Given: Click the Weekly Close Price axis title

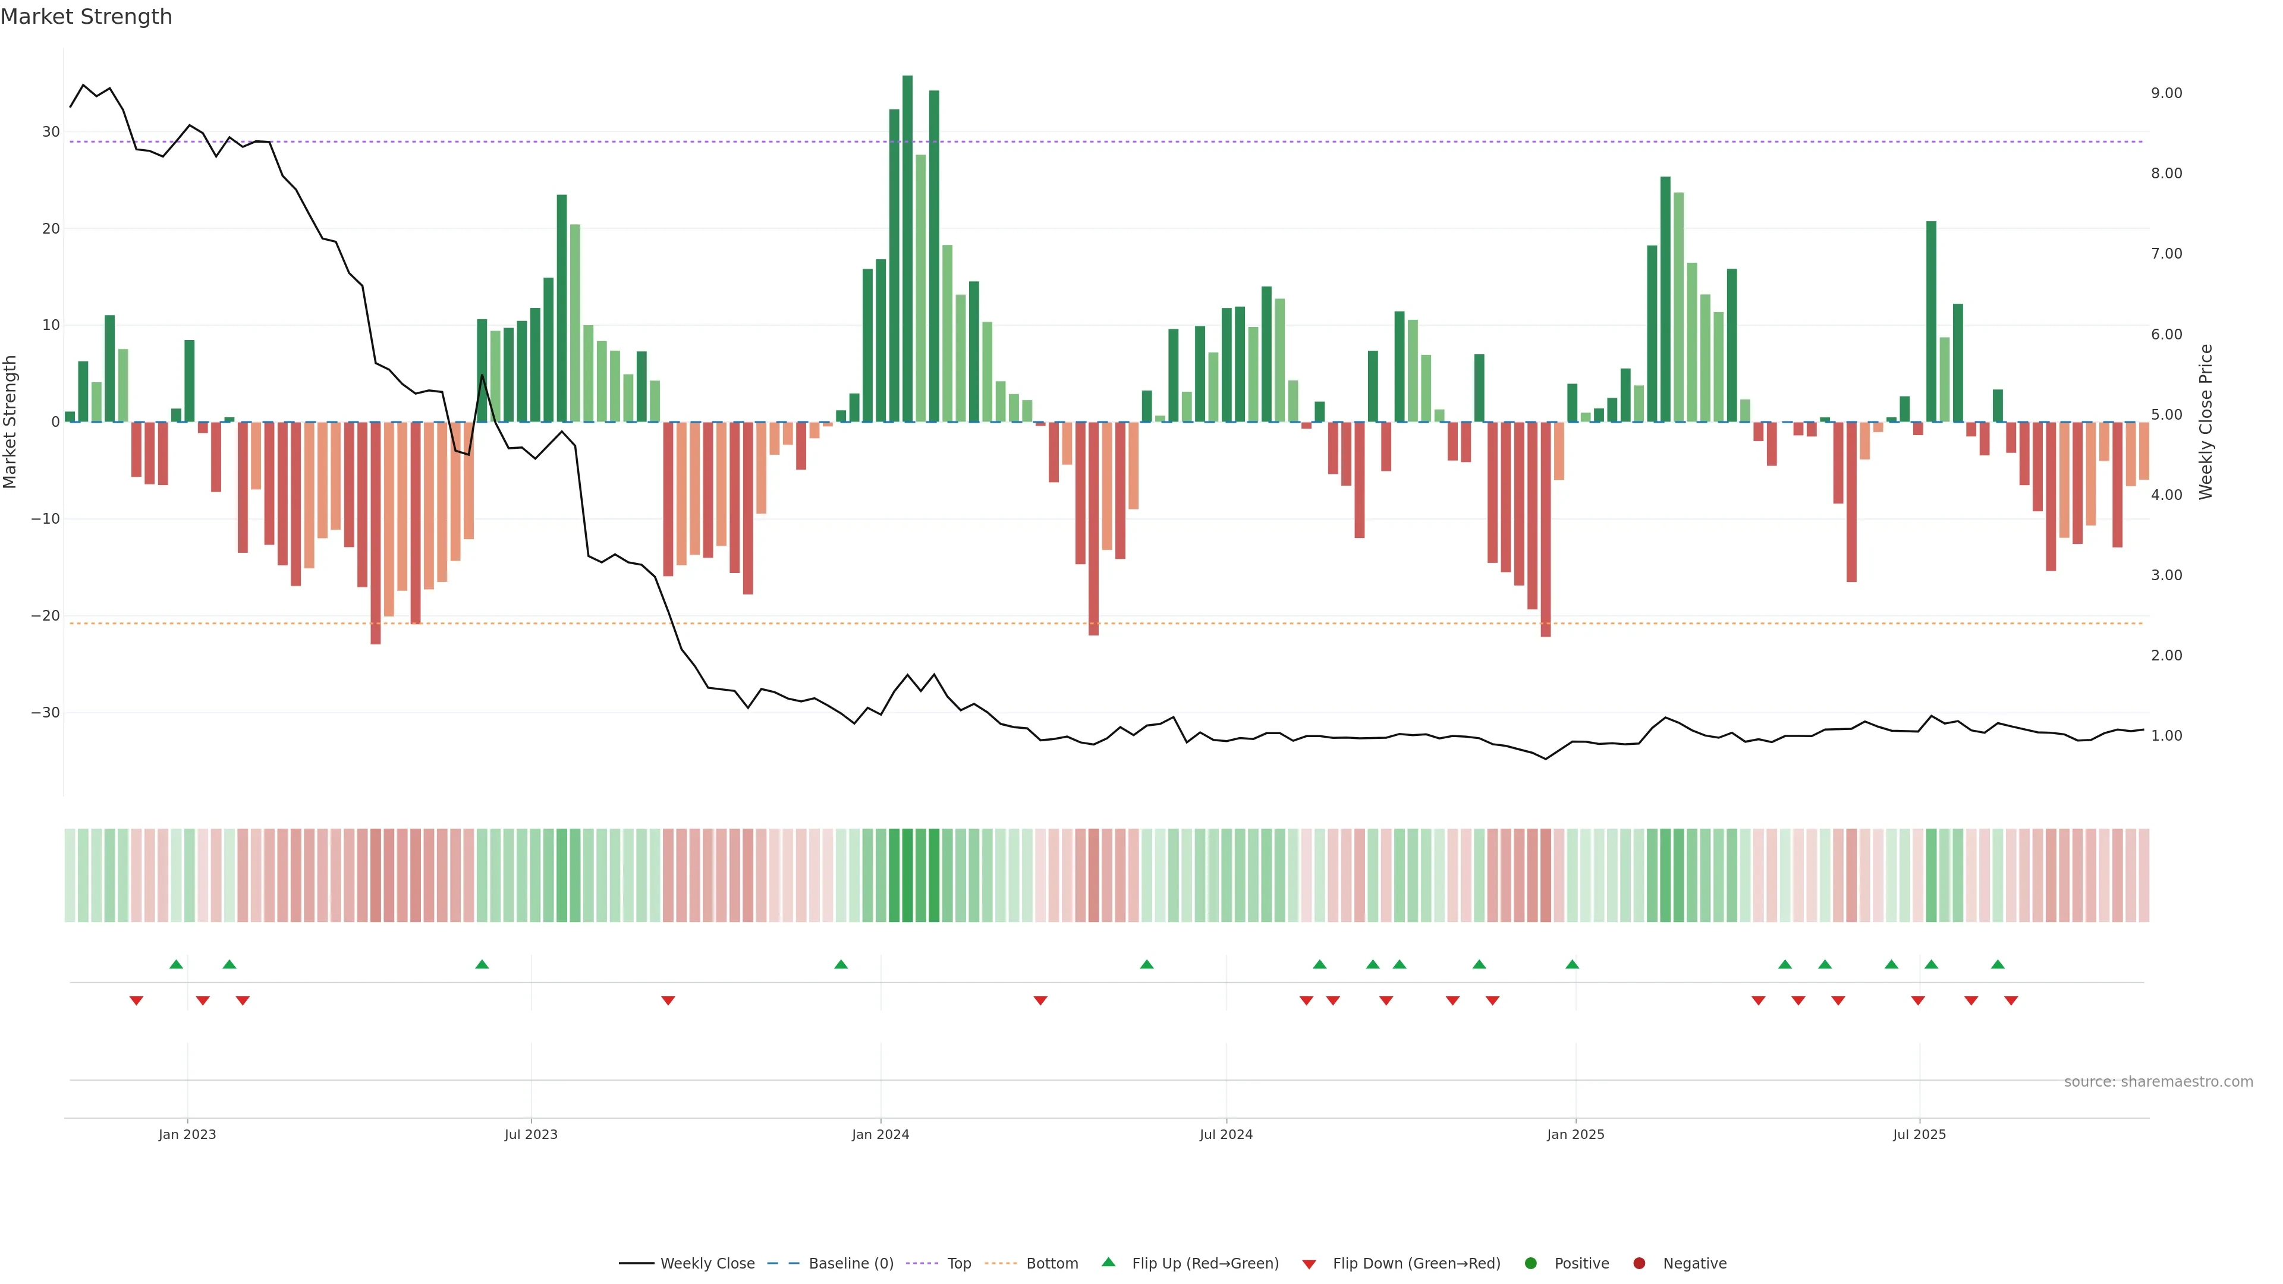Looking at the screenshot, I should 2206,422.
